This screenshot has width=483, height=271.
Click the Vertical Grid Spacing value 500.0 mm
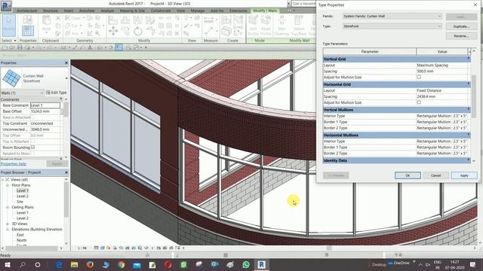pos(441,71)
